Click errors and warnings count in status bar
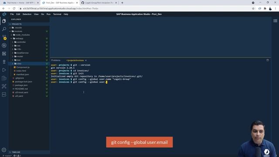This screenshot has height=157, width=279. click(x=17, y=156)
